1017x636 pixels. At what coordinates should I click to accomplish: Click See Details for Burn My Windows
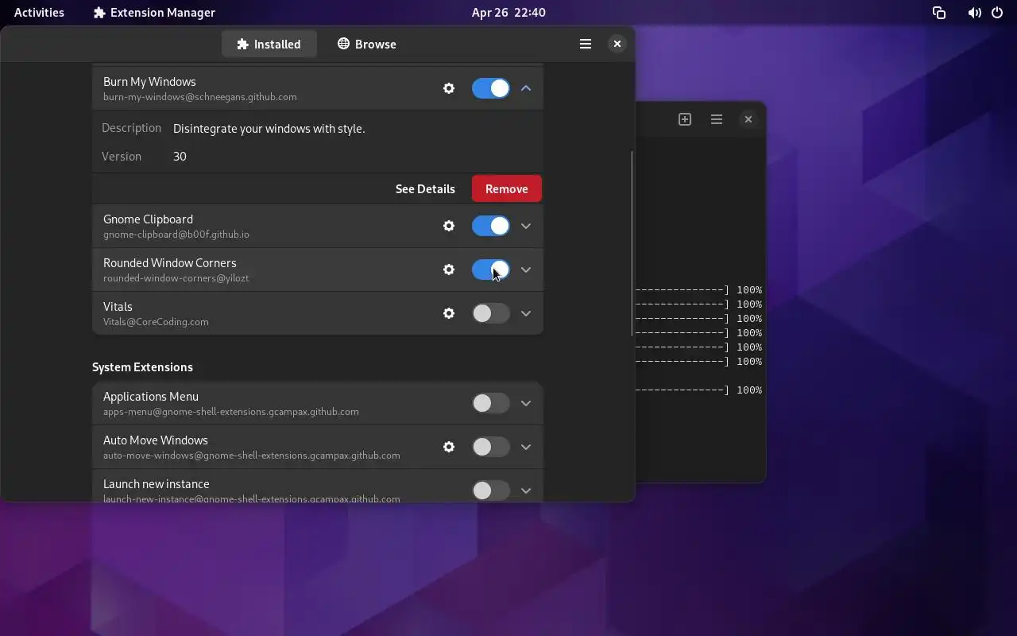click(425, 188)
